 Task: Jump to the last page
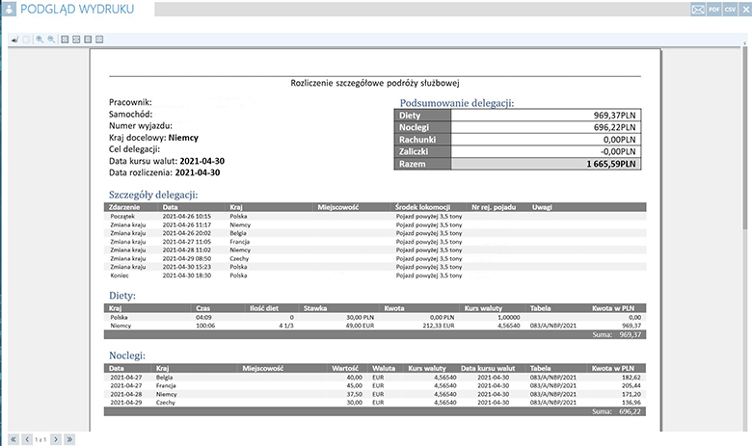point(69,438)
